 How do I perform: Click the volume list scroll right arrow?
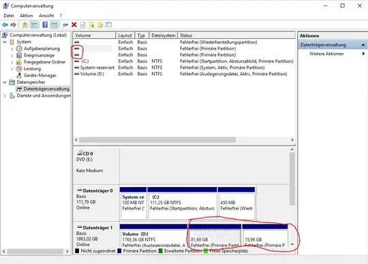coord(292,140)
